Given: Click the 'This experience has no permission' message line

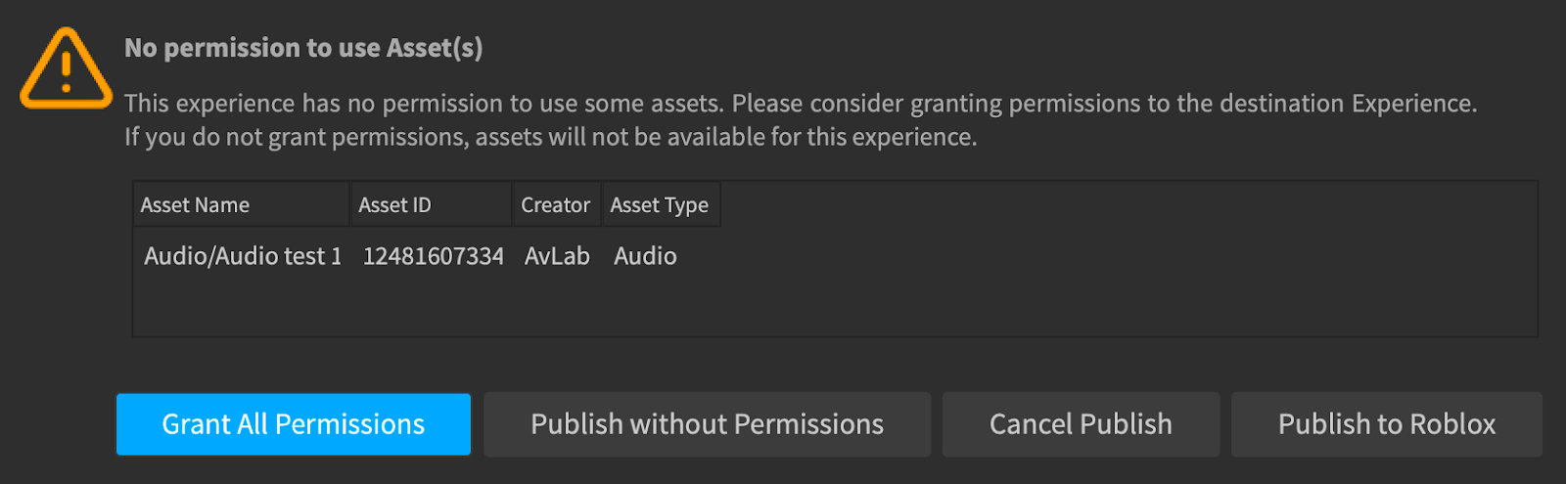Looking at the screenshot, I should (801, 104).
